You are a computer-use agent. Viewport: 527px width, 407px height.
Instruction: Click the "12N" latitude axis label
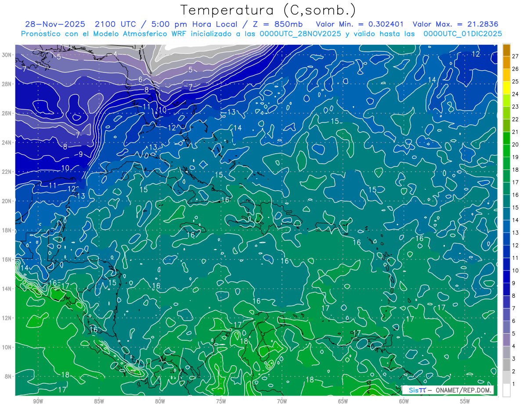7,318
